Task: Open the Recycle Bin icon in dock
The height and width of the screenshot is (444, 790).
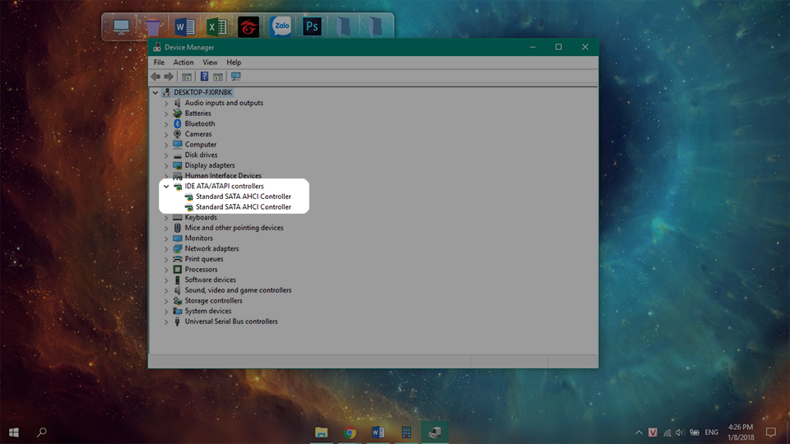Action: point(153,26)
